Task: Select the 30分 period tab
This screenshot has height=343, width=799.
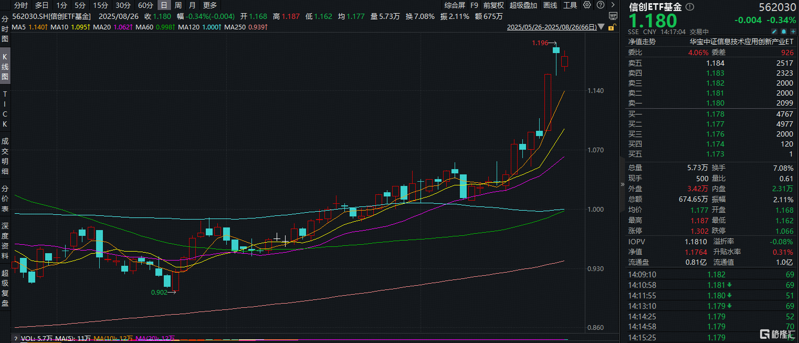Action: click(123, 5)
